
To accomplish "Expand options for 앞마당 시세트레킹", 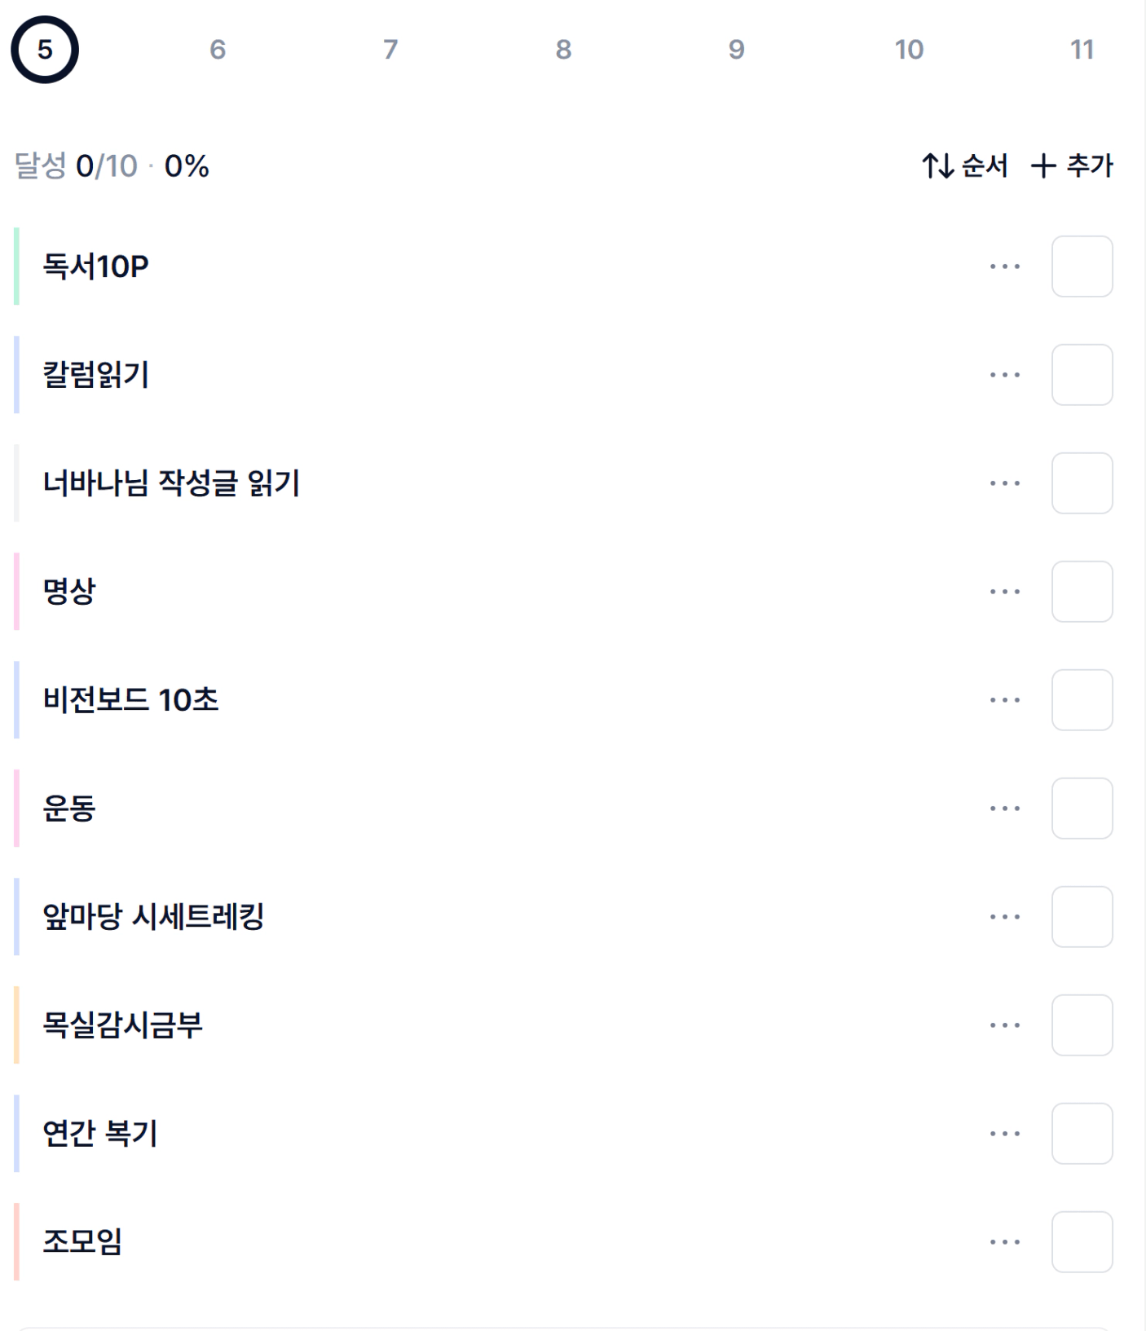I will [x=1004, y=917].
